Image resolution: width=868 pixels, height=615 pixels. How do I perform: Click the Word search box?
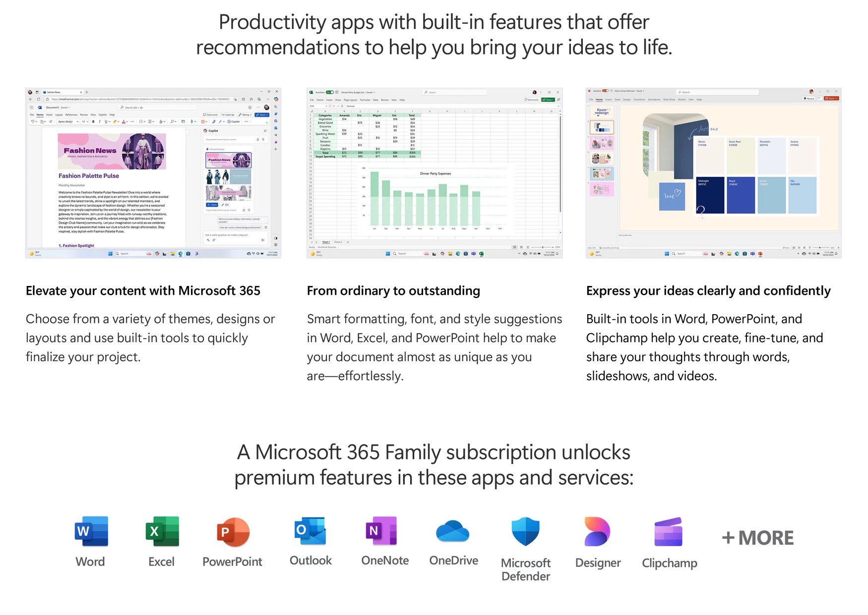(157, 108)
